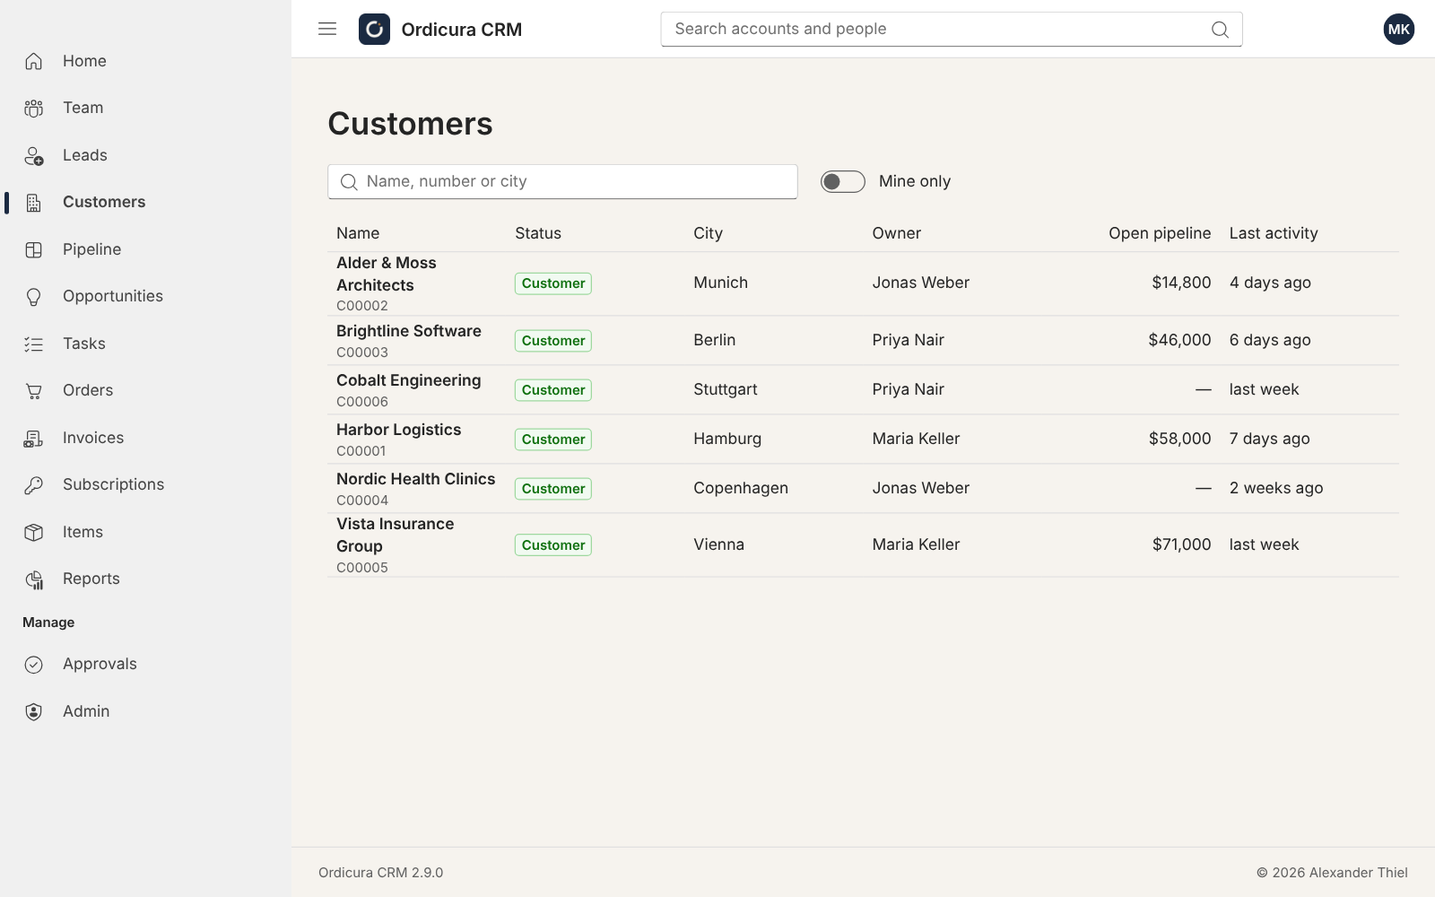Click the Copenhagen city cell
This screenshot has height=897, width=1435.
pyautogui.click(x=741, y=488)
